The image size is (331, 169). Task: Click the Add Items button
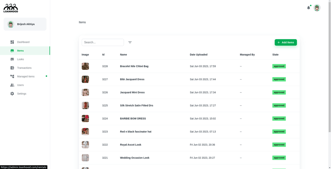pos(286,43)
